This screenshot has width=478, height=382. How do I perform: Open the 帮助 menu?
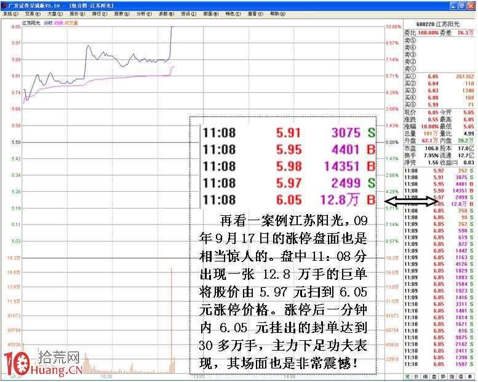pyautogui.click(x=277, y=14)
